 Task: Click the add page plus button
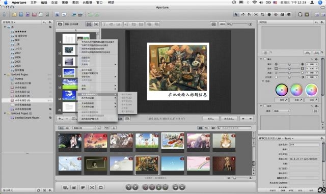tap(60, 119)
